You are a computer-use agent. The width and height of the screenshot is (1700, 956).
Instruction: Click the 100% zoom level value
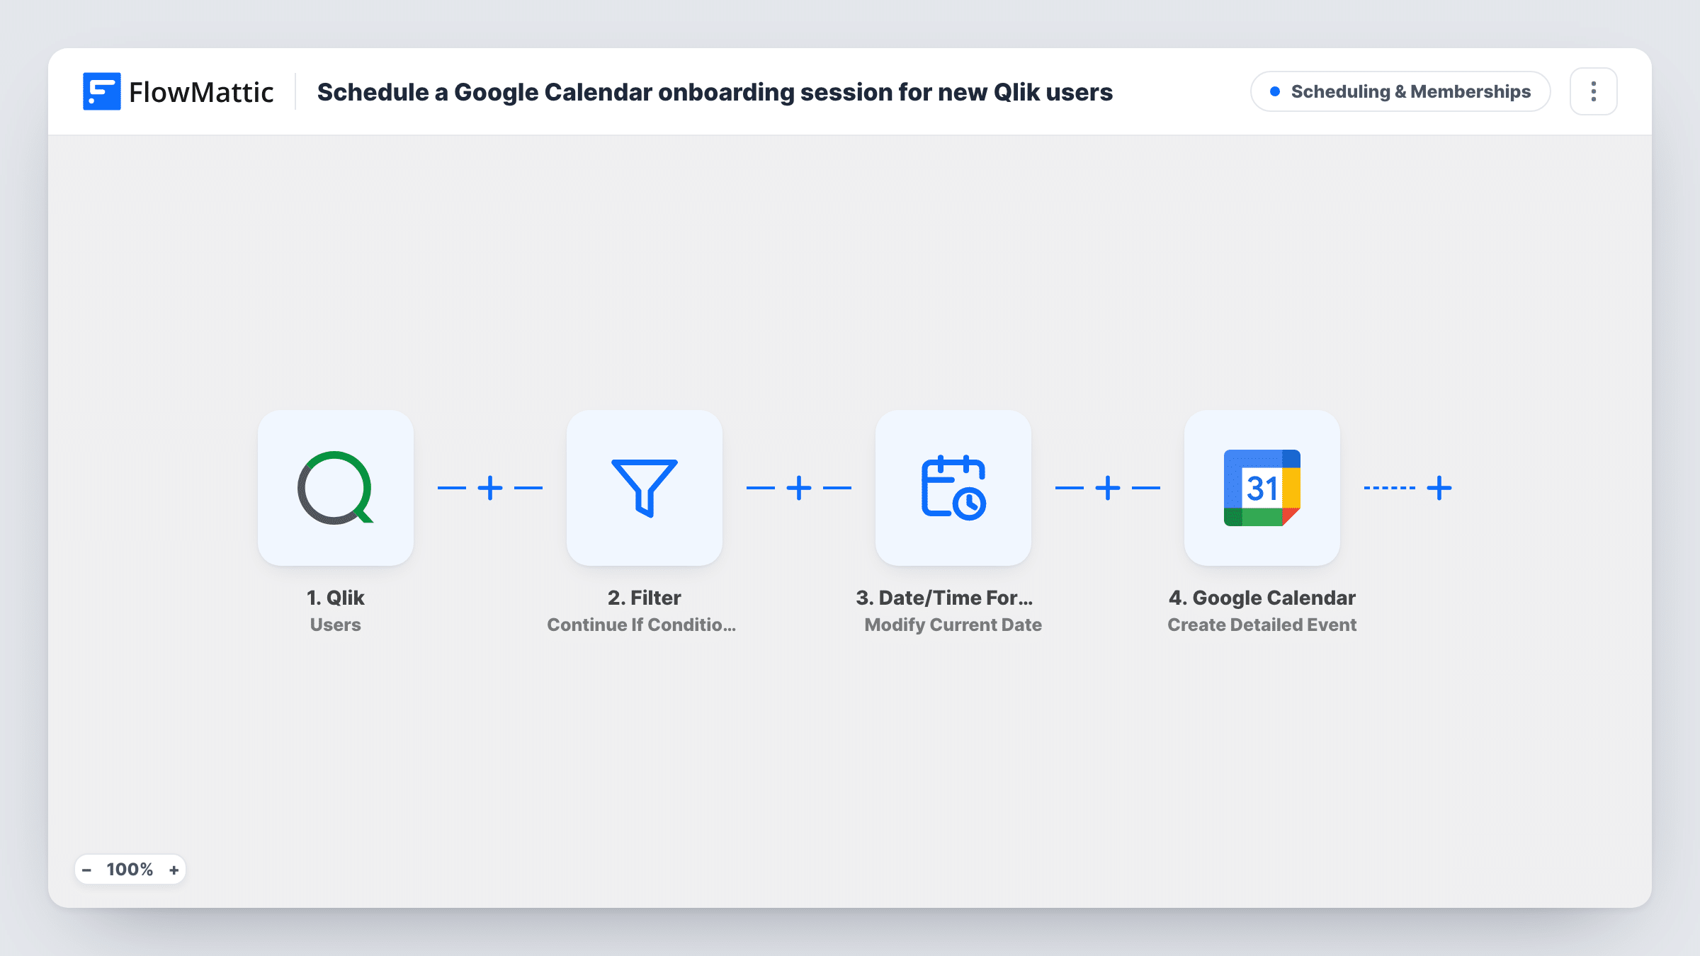[130, 870]
